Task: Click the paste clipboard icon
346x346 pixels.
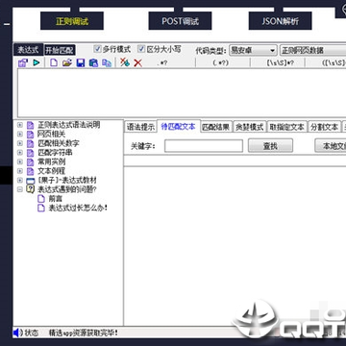Action: pyautogui.click(x=93, y=62)
